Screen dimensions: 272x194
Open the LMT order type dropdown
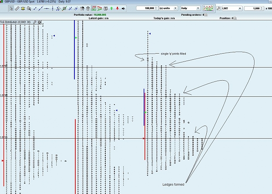click(x=232, y=8)
